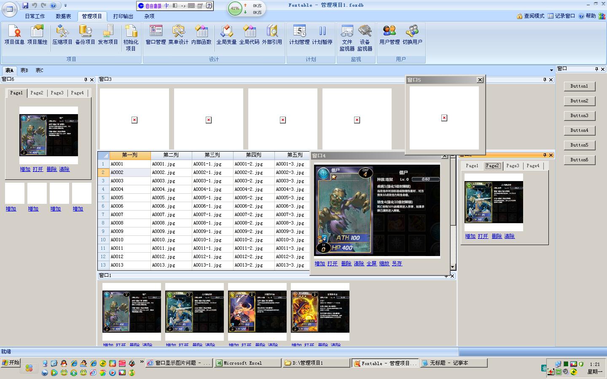Open 用户管理 in the 用户 group

(389, 35)
